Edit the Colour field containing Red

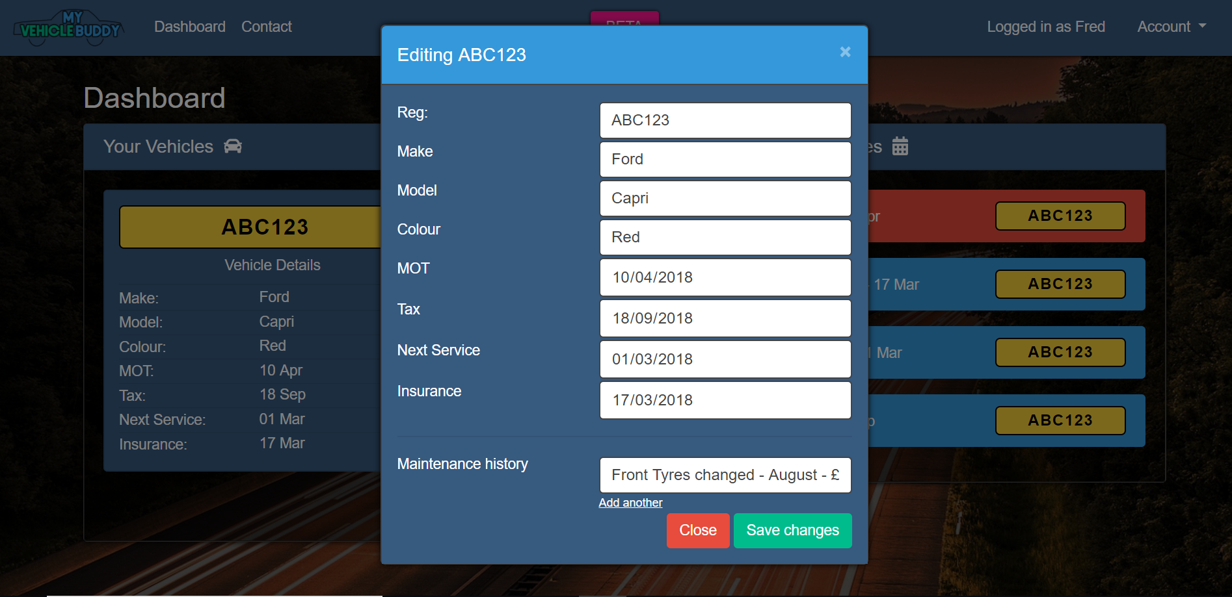point(725,237)
